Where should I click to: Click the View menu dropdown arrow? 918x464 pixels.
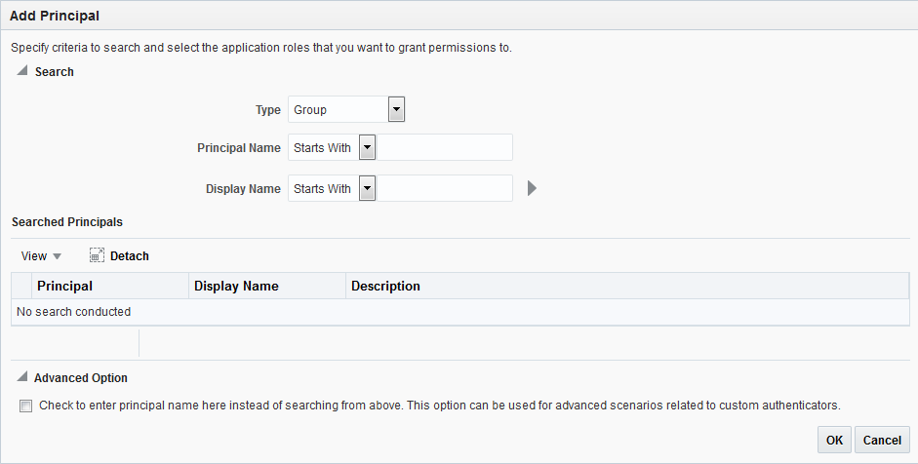pyautogui.click(x=57, y=256)
